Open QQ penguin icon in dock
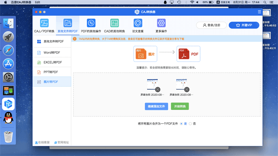The width and height of the screenshot is (278, 156). 8,118
